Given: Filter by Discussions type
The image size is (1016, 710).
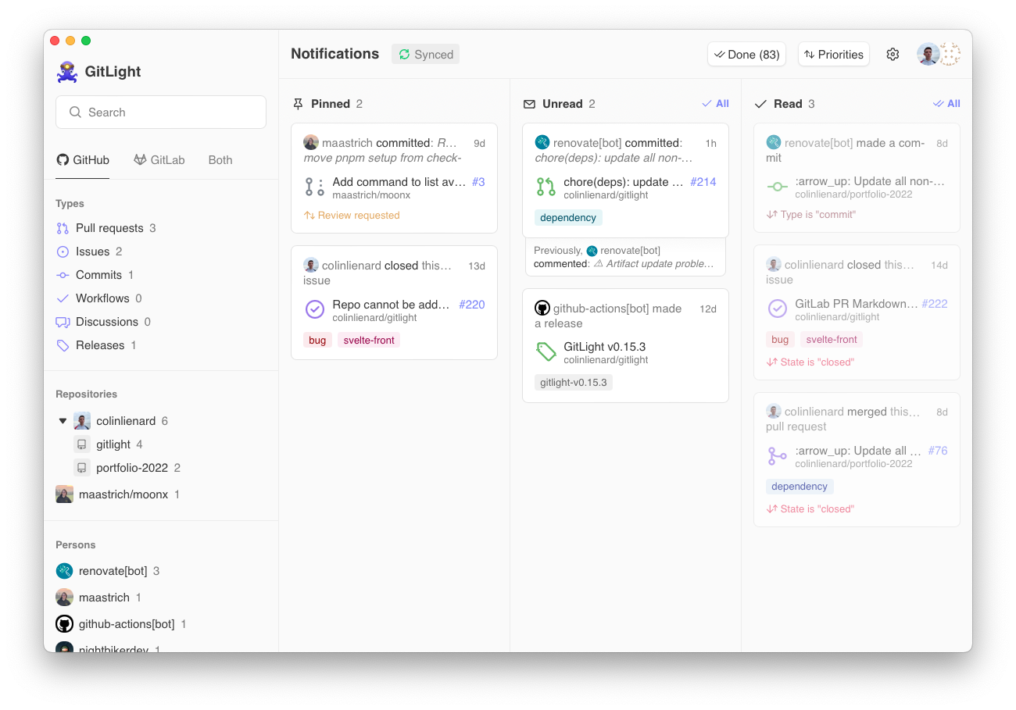Looking at the screenshot, I should point(103,322).
